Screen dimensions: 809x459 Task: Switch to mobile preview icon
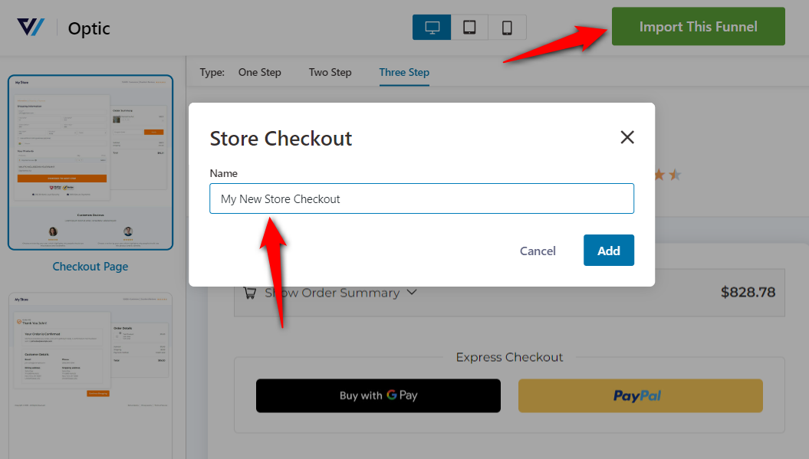(507, 27)
